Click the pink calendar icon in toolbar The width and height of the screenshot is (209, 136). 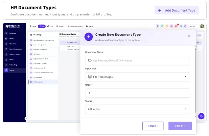click(172, 26)
